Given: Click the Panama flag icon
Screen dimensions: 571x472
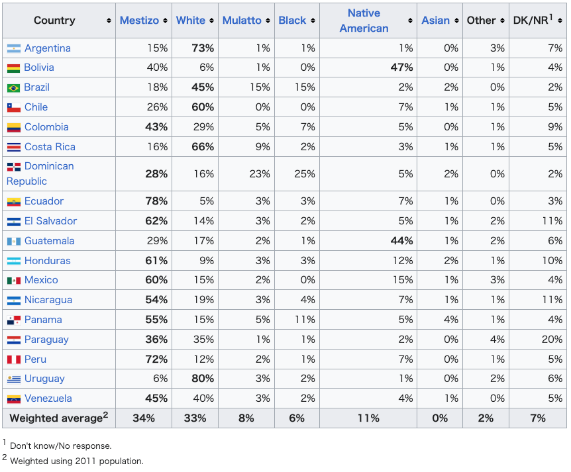Looking at the screenshot, I should point(14,320).
